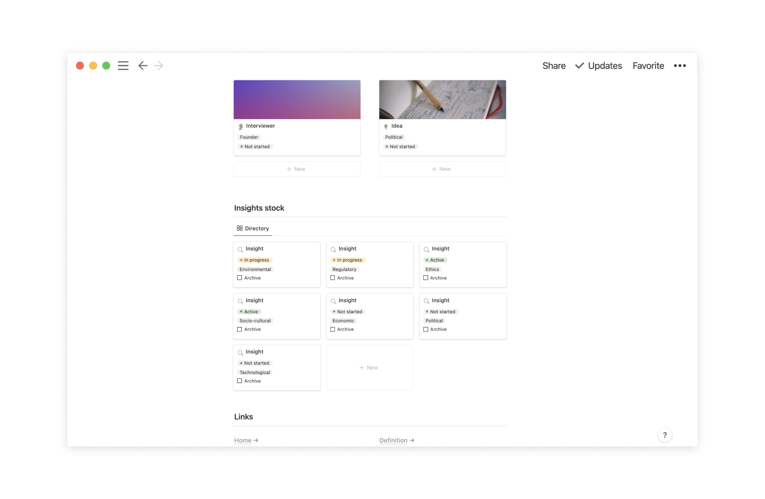Click the Favorite button

click(x=648, y=66)
